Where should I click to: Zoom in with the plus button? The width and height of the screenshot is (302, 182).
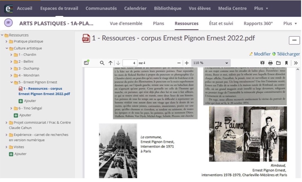(x=187, y=63)
